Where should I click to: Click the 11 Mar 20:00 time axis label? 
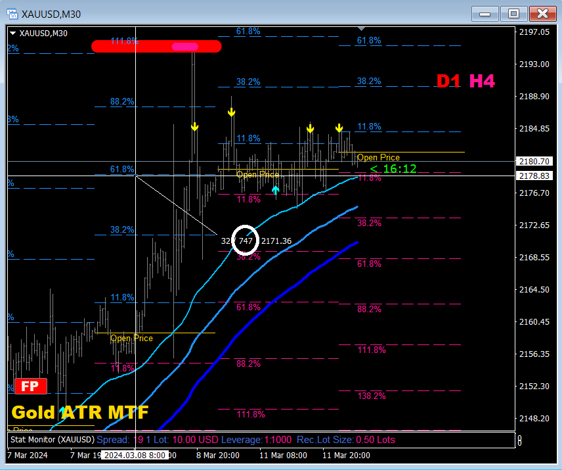point(346,456)
